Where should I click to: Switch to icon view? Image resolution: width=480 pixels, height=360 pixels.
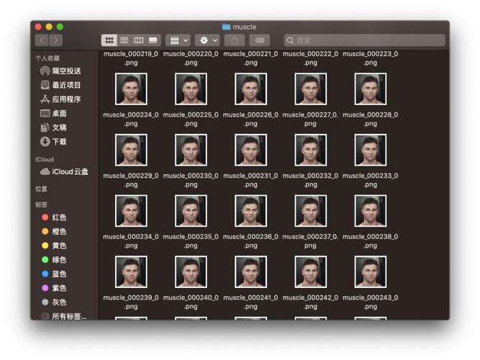pos(109,40)
